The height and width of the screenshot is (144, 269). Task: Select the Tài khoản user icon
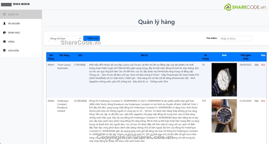[x=4, y=24]
